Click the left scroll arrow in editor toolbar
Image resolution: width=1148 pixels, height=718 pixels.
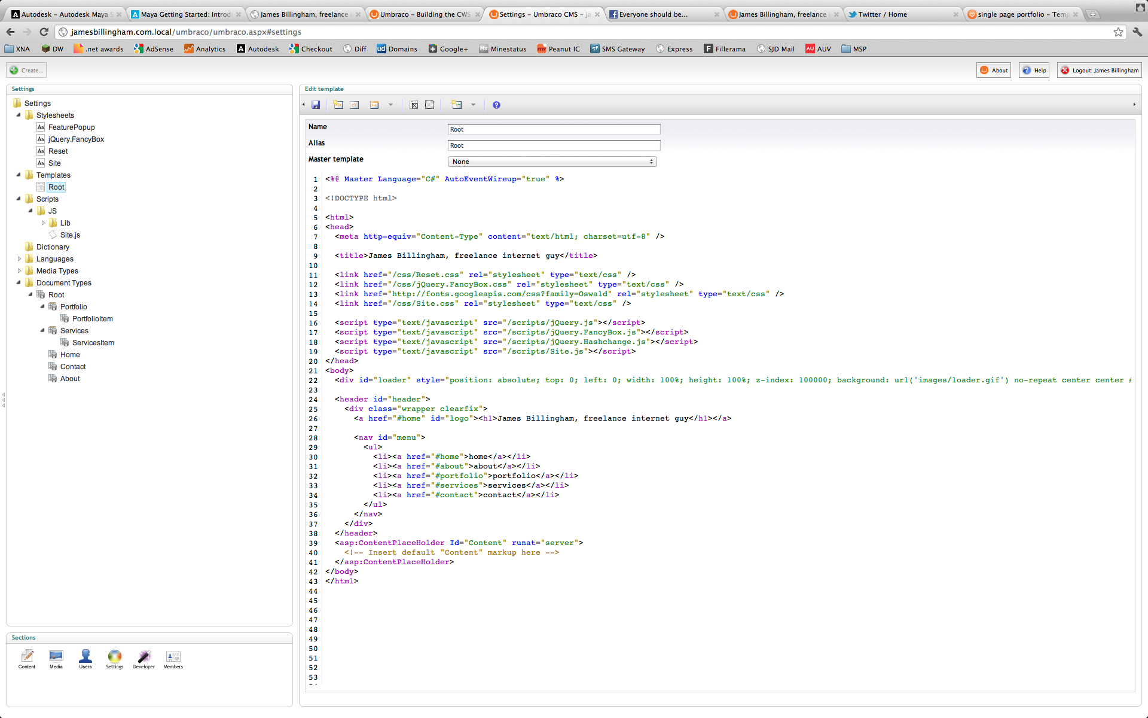tap(304, 105)
